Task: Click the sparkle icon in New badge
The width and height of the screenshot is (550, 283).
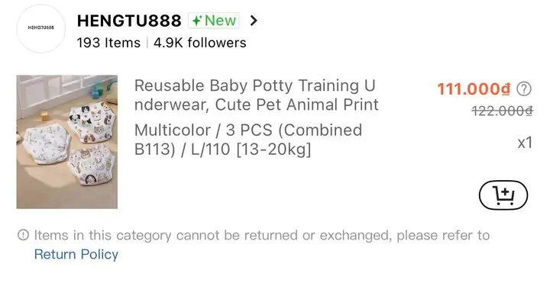Action: point(197,21)
